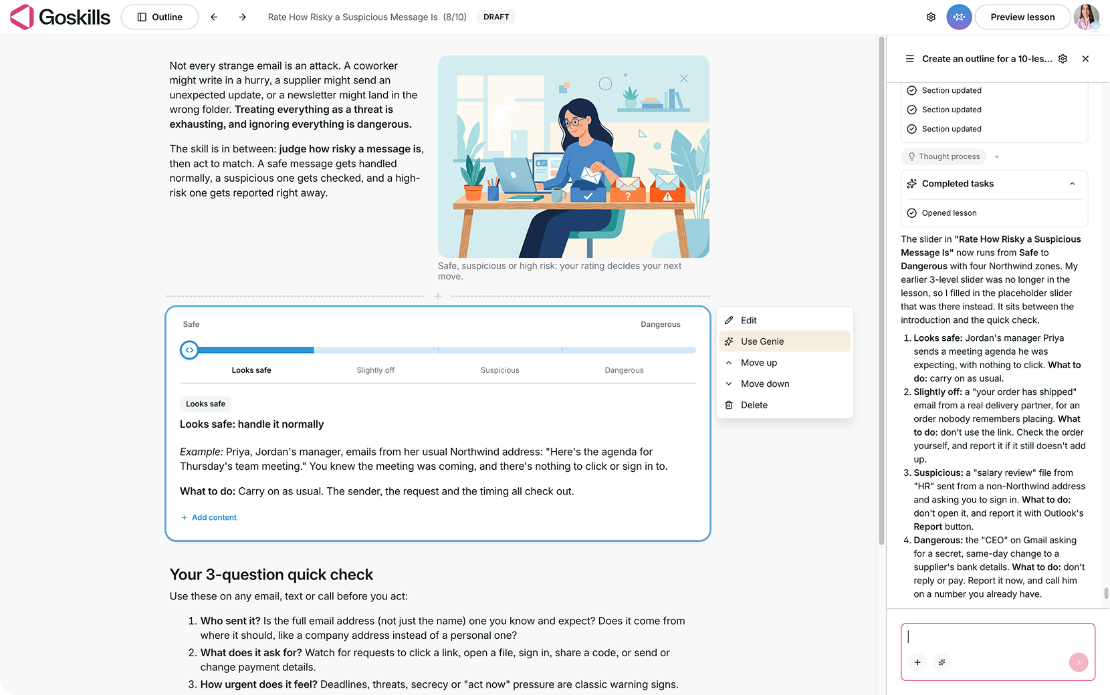
Task: Click the plus attach icon in chat box
Action: (x=917, y=662)
